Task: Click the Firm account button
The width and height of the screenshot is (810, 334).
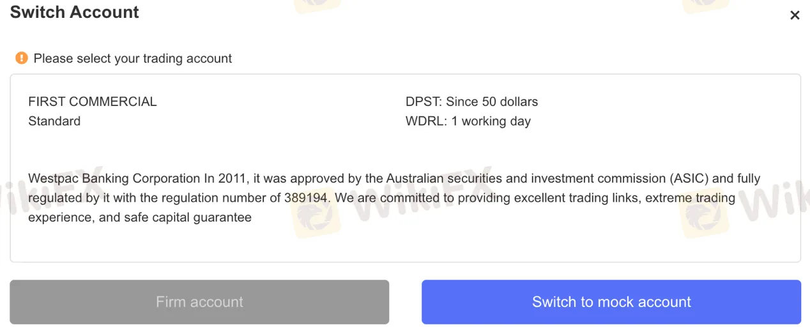Action: (199, 302)
